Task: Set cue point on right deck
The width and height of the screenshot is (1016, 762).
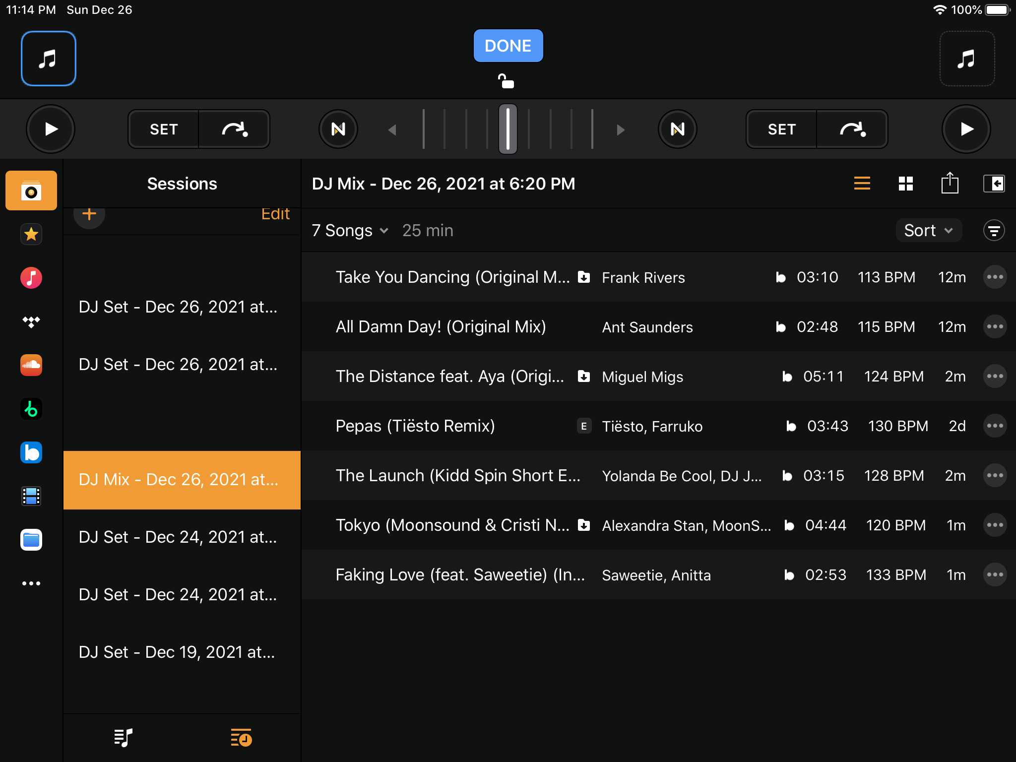Action: pyautogui.click(x=782, y=129)
